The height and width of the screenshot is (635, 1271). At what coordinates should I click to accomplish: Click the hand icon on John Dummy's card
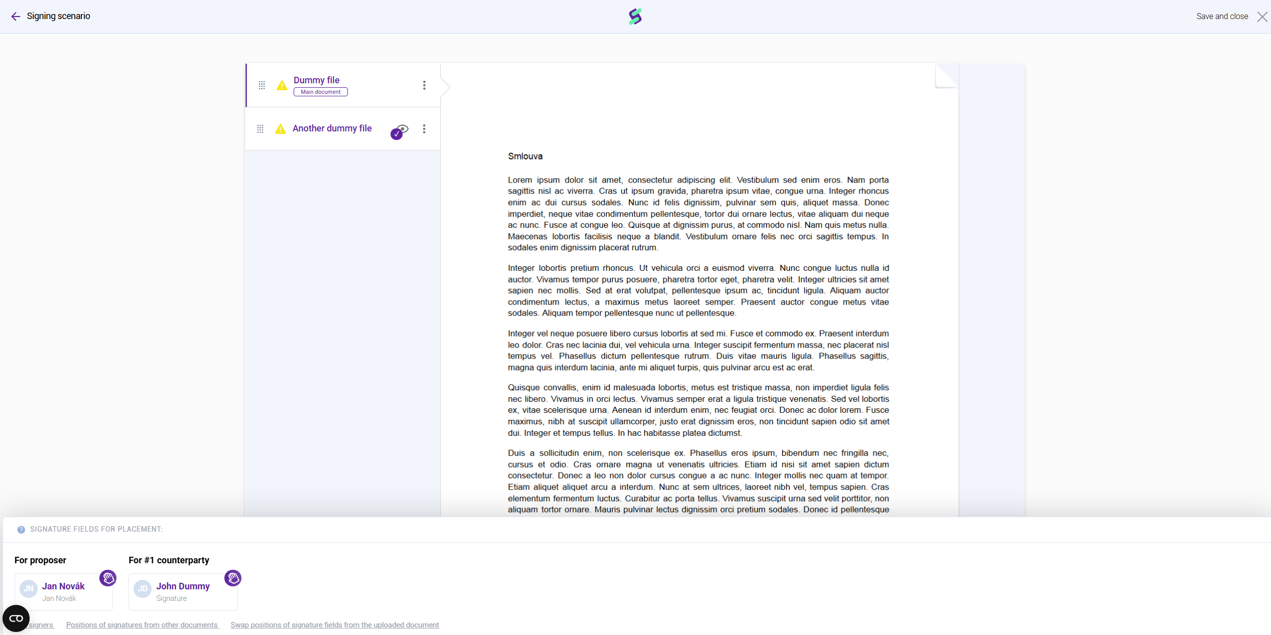pyautogui.click(x=233, y=578)
